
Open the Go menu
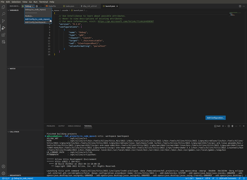[30, 2]
